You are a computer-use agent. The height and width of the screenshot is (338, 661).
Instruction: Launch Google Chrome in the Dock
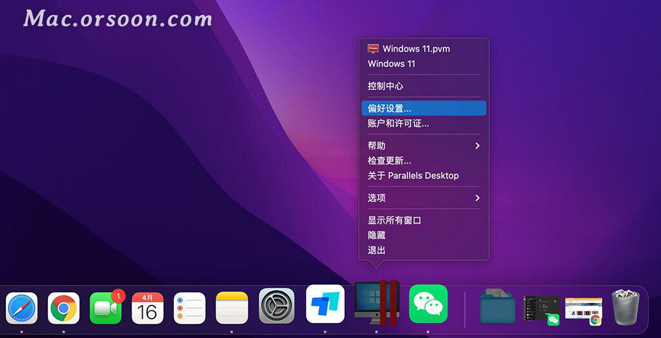64,308
